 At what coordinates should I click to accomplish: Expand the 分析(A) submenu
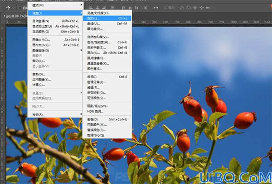(x=55, y=114)
